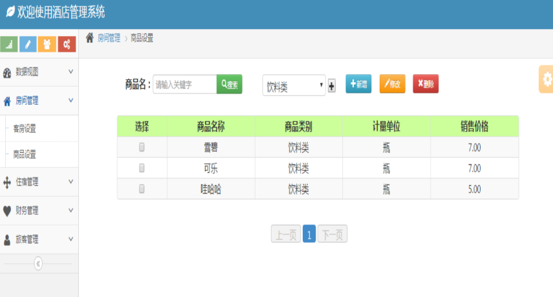Click the 选择 column header

[x=142, y=126]
